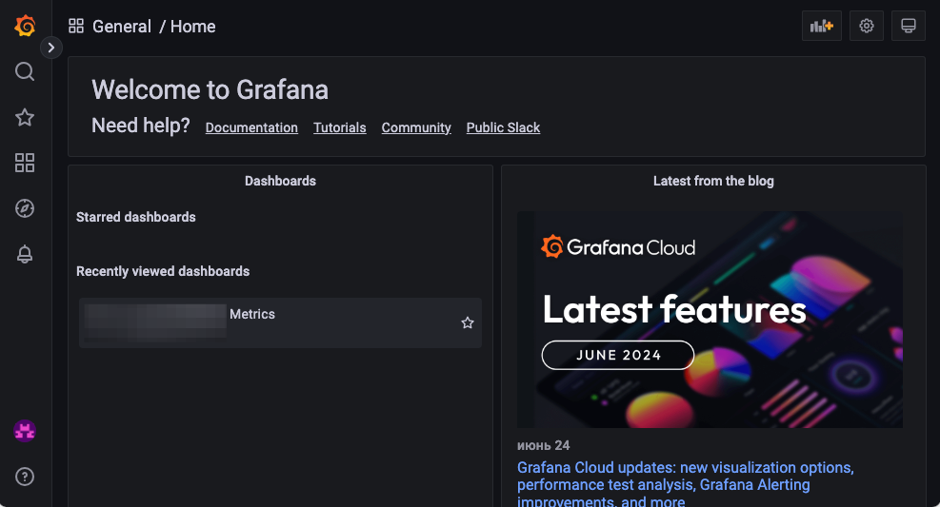Open Starred items in the sidebar
Screen dimensions: 940x507
pos(25,117)
